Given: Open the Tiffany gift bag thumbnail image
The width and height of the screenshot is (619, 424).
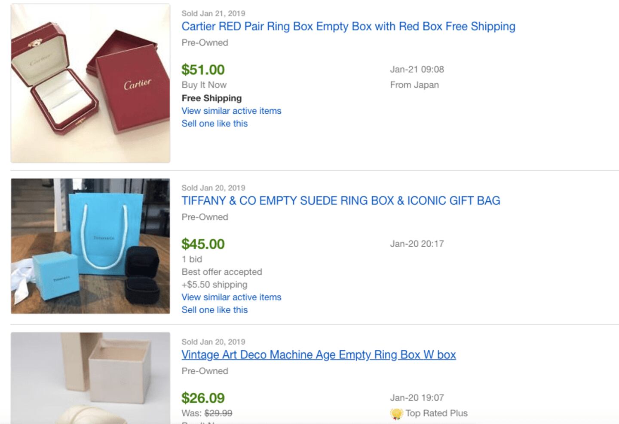Looking at the screenshot, I should pyautogui.click(x=90, y=246).
